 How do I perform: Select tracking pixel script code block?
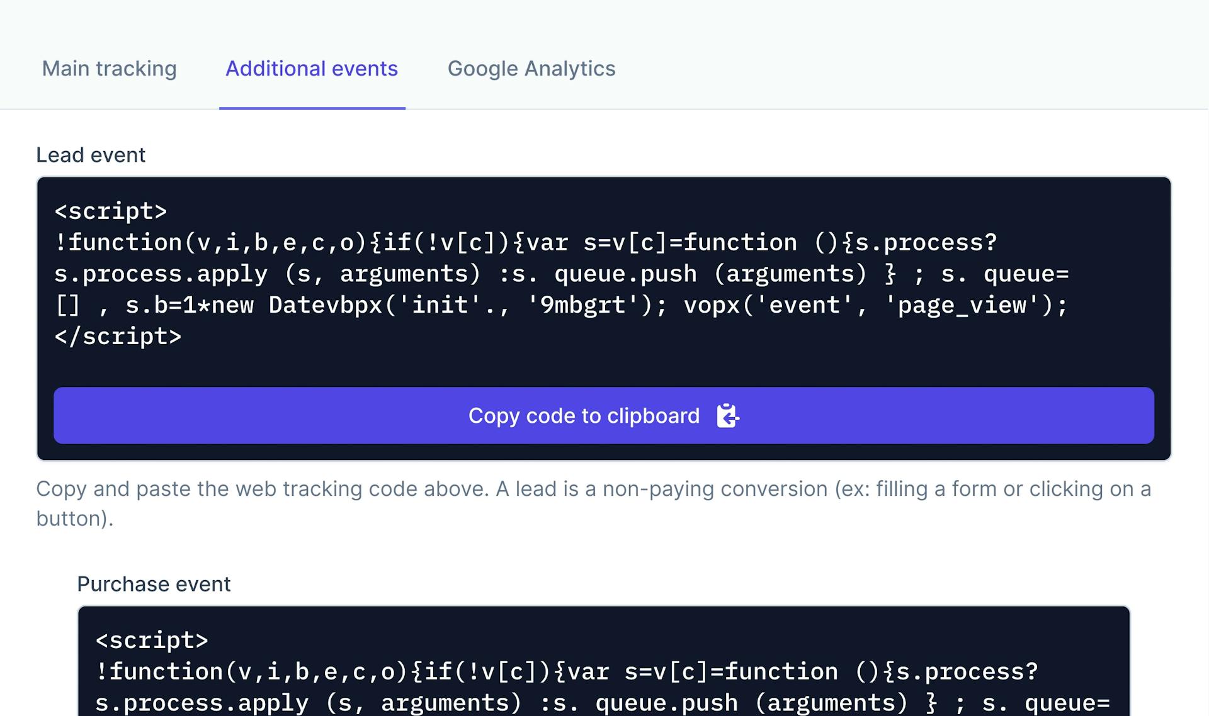[604, 274]
